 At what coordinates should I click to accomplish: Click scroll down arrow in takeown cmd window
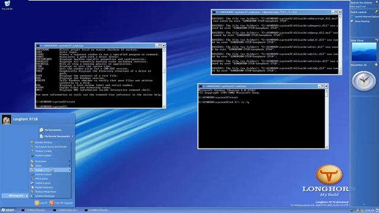[339, 72]
